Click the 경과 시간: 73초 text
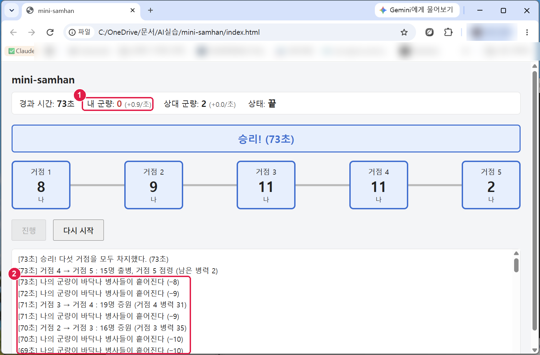Screen dimensions: 540x355 tap(47, 104)
